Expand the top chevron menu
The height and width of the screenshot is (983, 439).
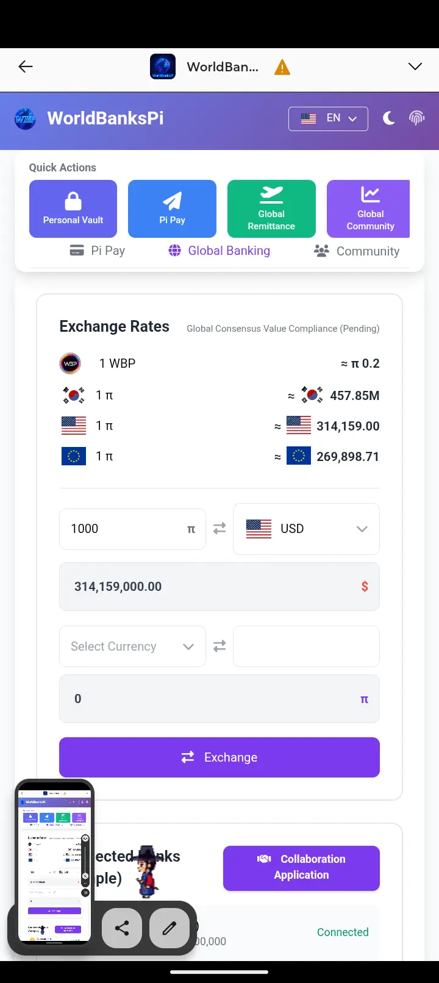pyautogui.click(x=415, y=66)
